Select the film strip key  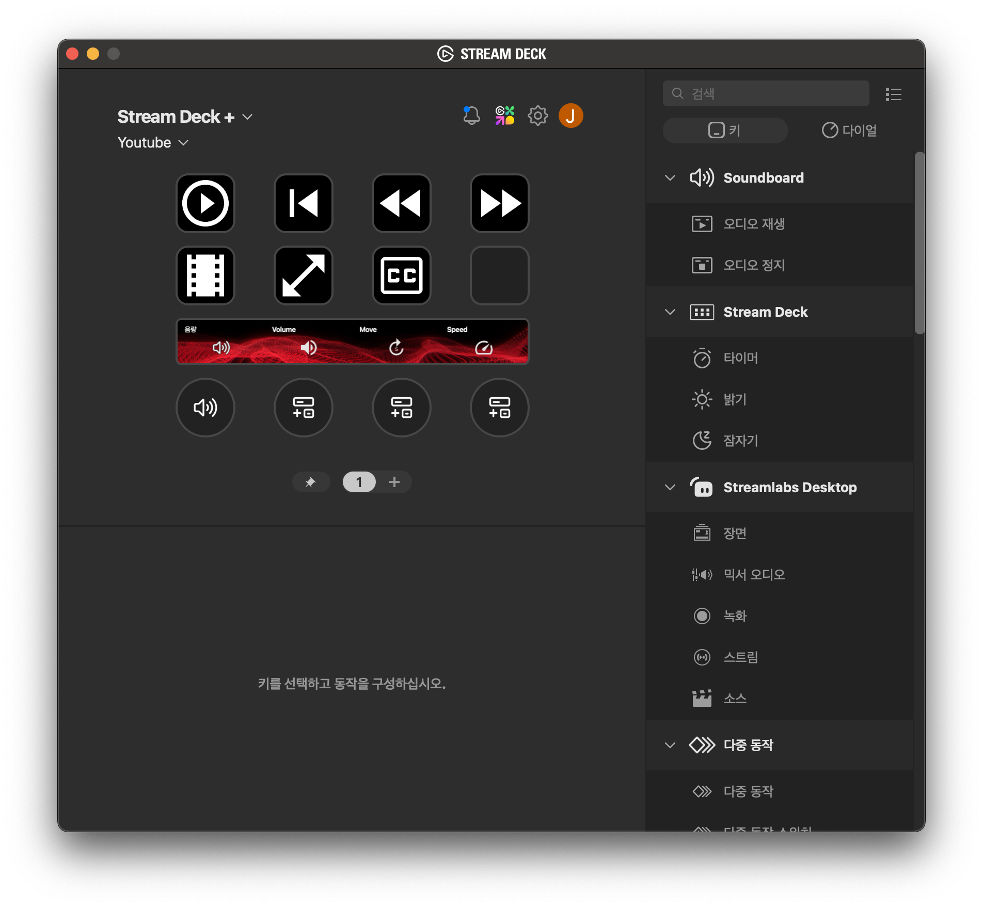pyautogui.click(x=205, y=275)
